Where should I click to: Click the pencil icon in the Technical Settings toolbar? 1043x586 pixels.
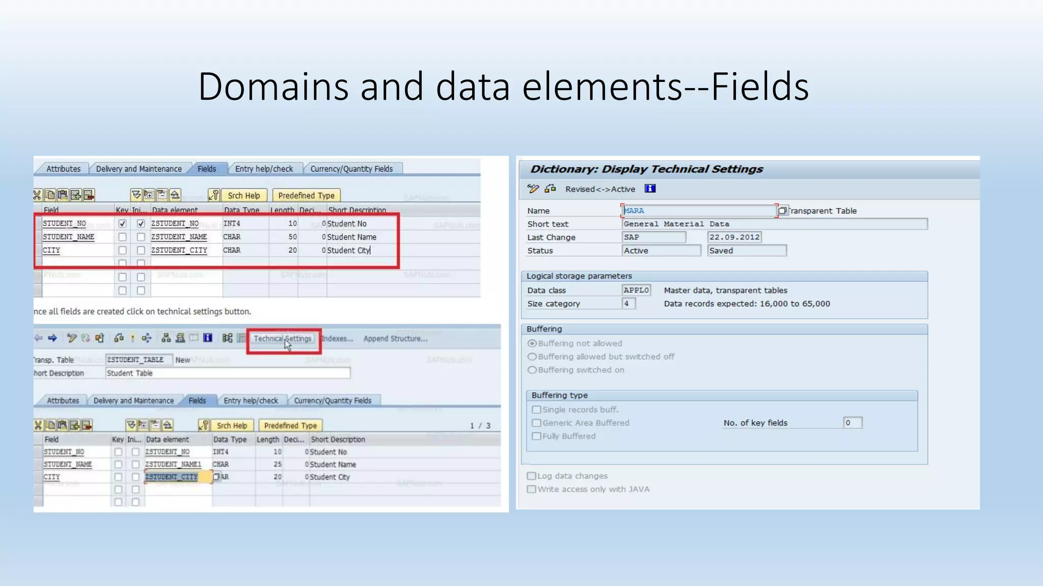coord(533,189)
